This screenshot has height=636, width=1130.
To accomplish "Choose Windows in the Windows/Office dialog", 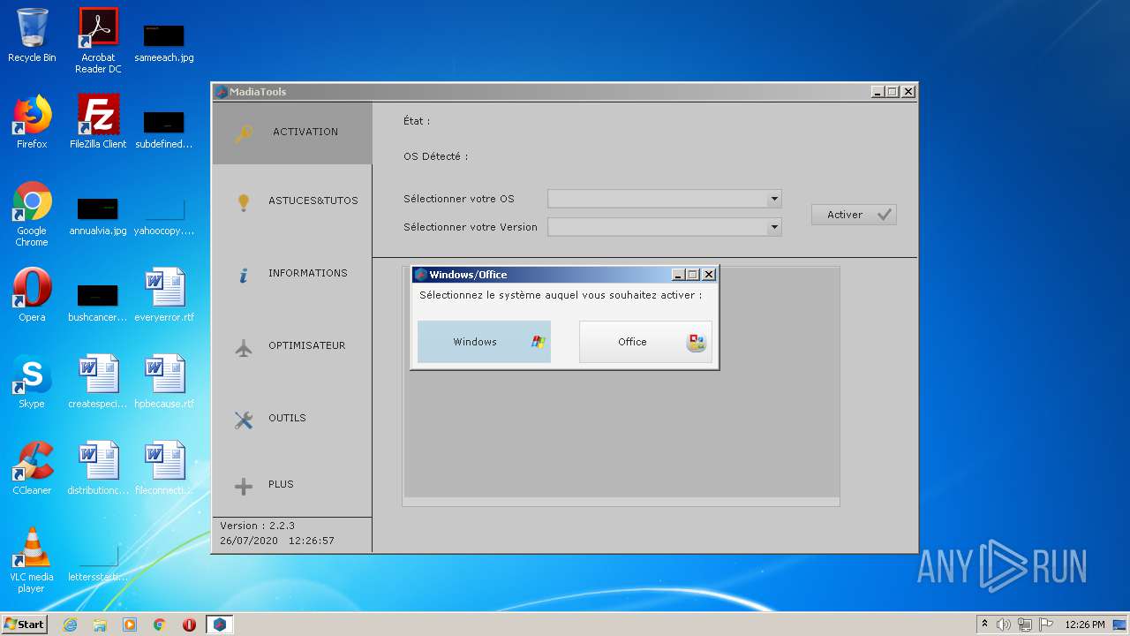I will tap(484, 342).
